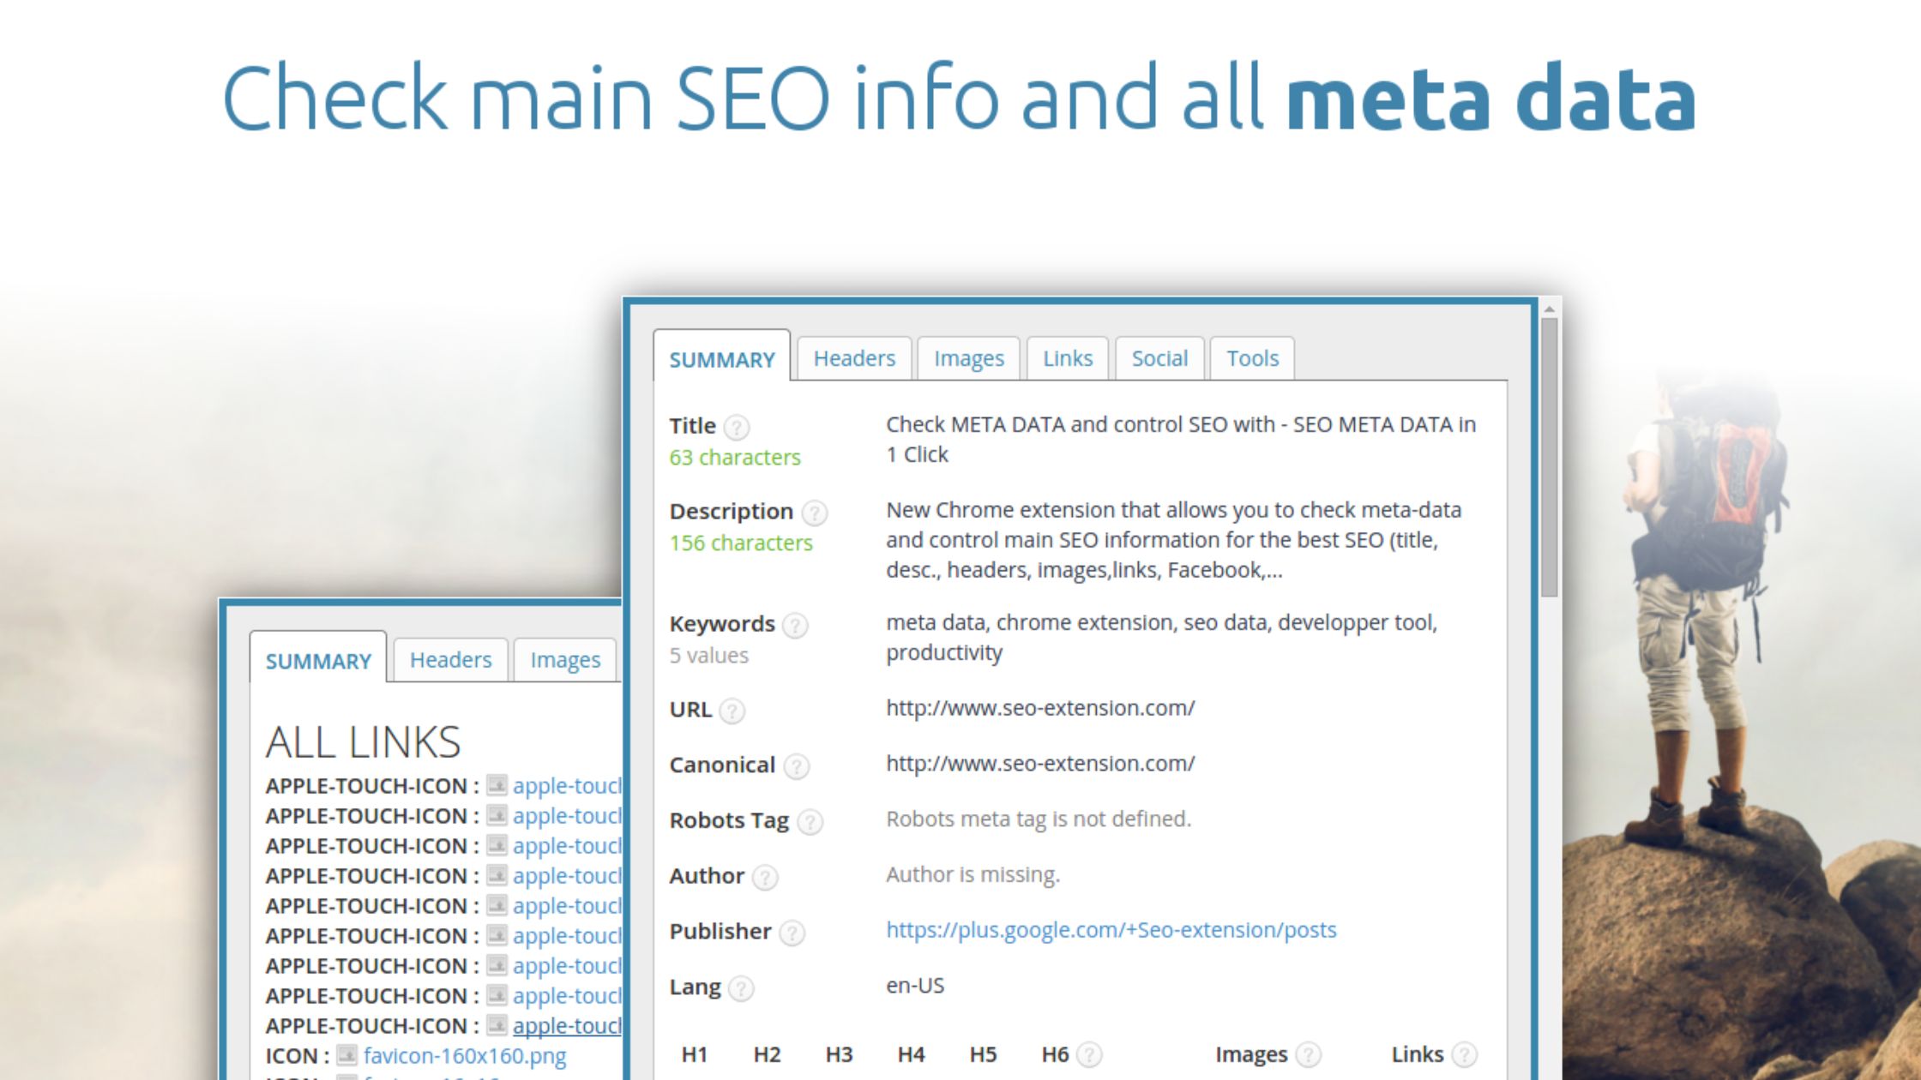Open the Social tab
Viewport: 1921px width, 1080px height.
point(1159,358)
